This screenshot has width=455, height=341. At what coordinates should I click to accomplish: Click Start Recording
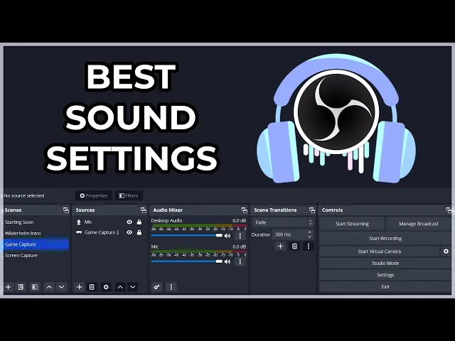[385, 239]
